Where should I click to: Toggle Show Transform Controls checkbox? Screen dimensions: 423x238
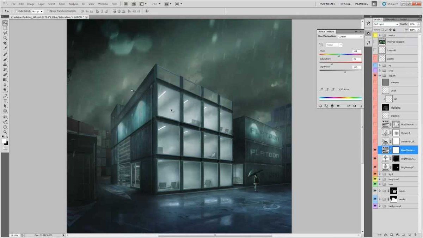(x=48, y=11)
